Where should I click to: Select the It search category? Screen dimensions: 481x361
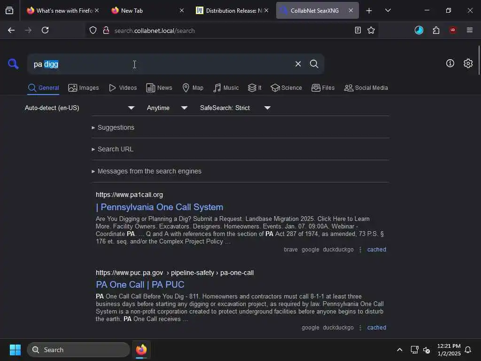(x=255, y=88)
